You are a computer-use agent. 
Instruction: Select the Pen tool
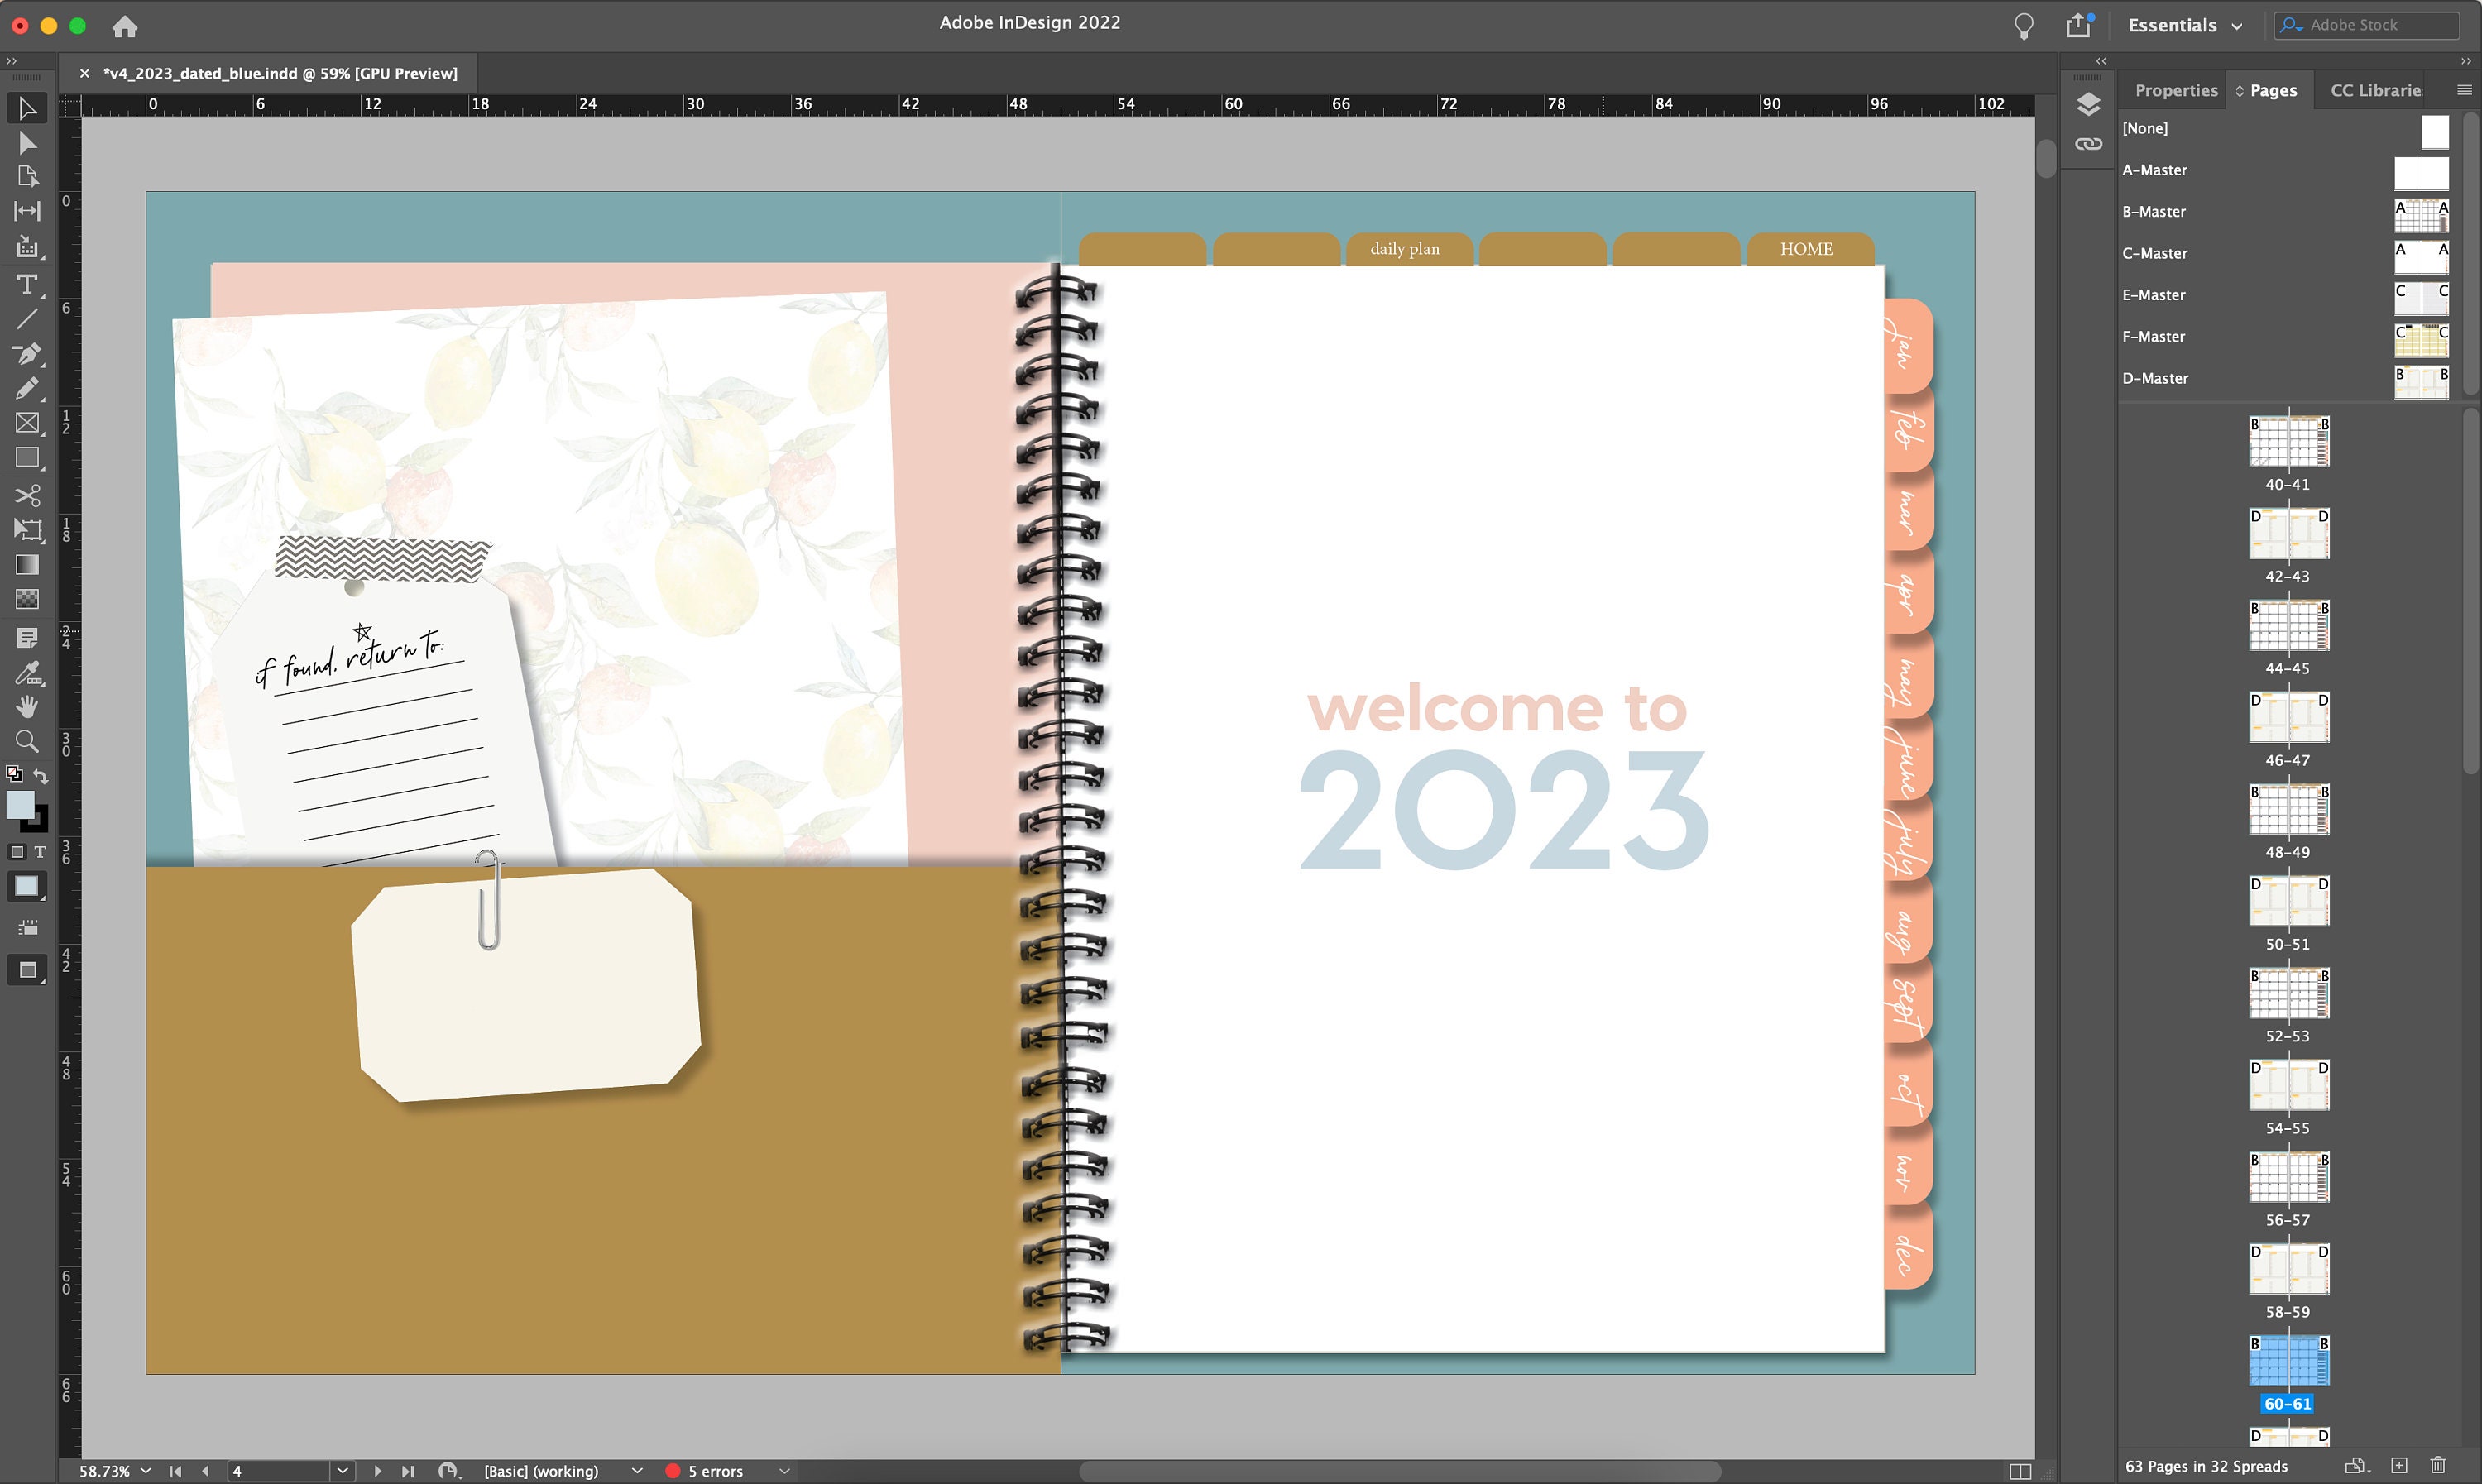pyautogui.click(x=27, y=354)
